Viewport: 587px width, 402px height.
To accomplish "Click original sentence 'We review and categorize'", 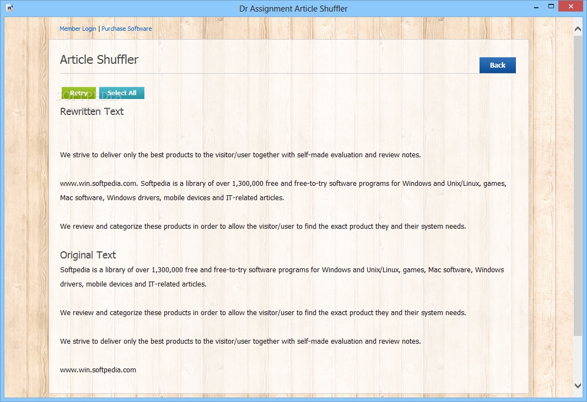I will pos(263,313).
